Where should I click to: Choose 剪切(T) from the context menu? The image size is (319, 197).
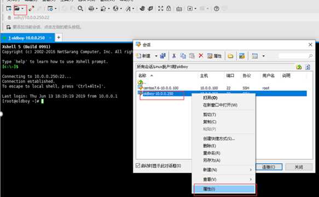(x=224, y=114)
